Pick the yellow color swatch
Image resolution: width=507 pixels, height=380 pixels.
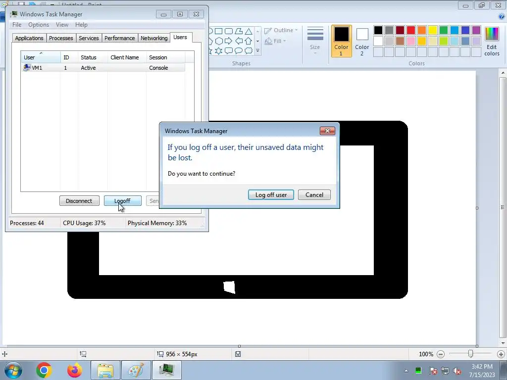tap(433, 30)
